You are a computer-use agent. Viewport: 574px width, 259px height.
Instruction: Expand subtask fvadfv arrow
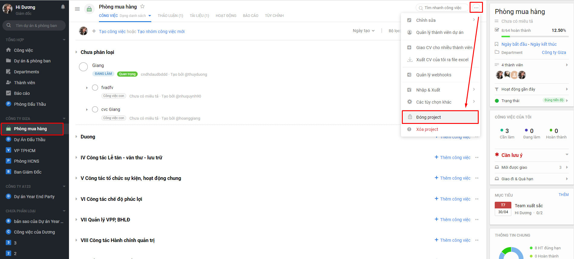coord(87,88)
